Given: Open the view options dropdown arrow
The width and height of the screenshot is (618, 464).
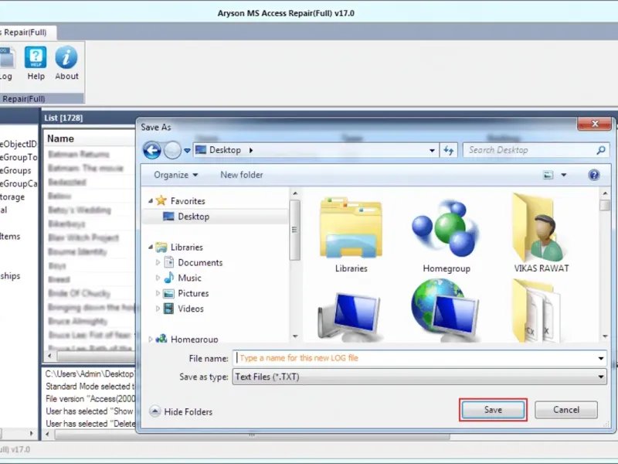Looking at the screenshot, I should coord(564,175).
